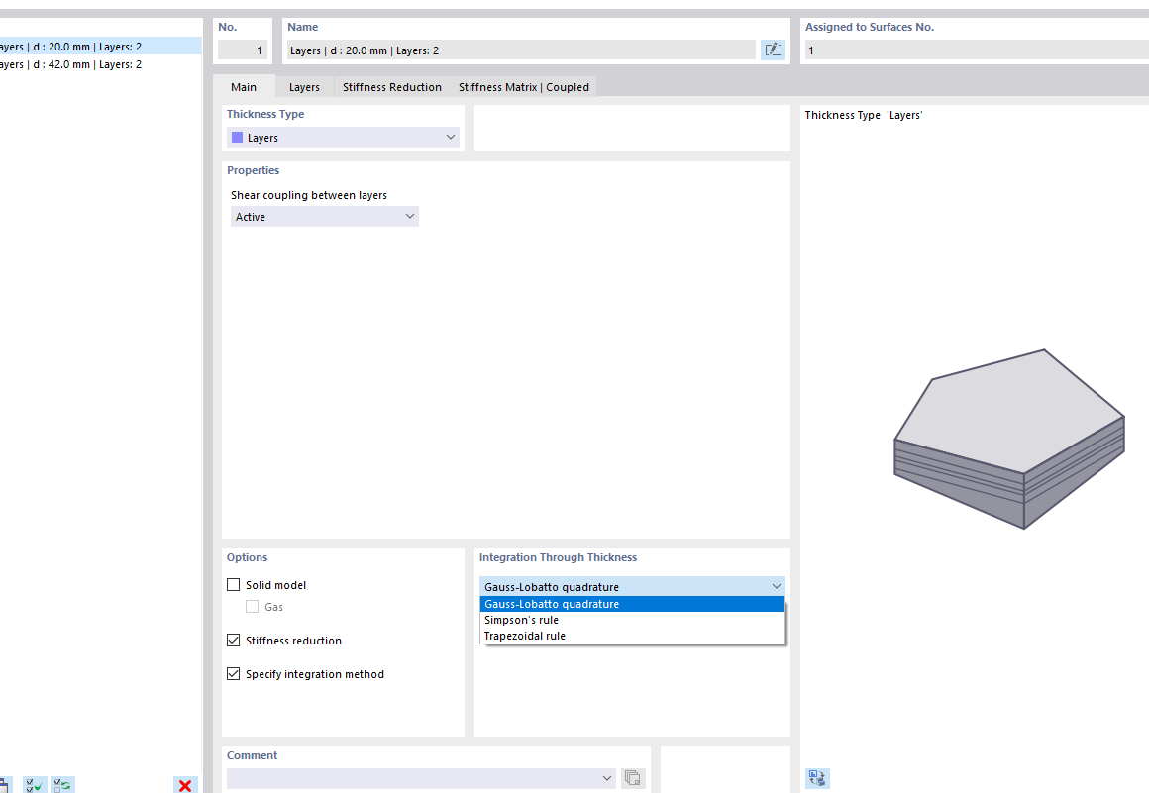1149x793 pixels.
Task: Click the Name input field
Action: (x=519, y=50)
